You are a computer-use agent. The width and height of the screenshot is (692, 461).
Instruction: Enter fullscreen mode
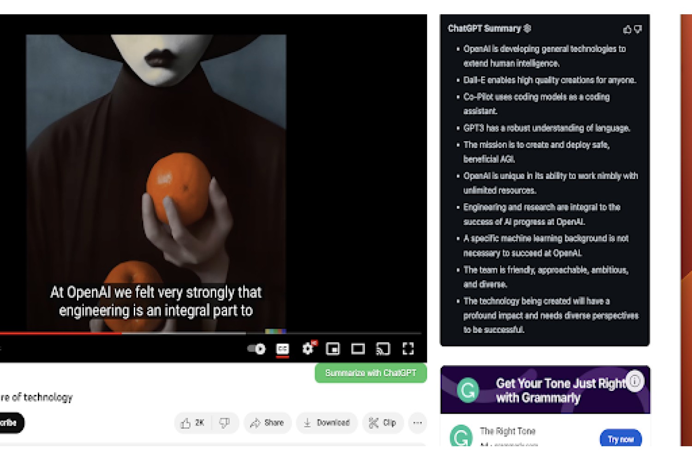408,349
